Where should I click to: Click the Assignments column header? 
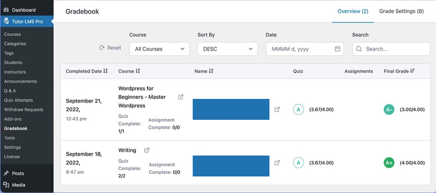pyautogui.click(x=359, y=71)
